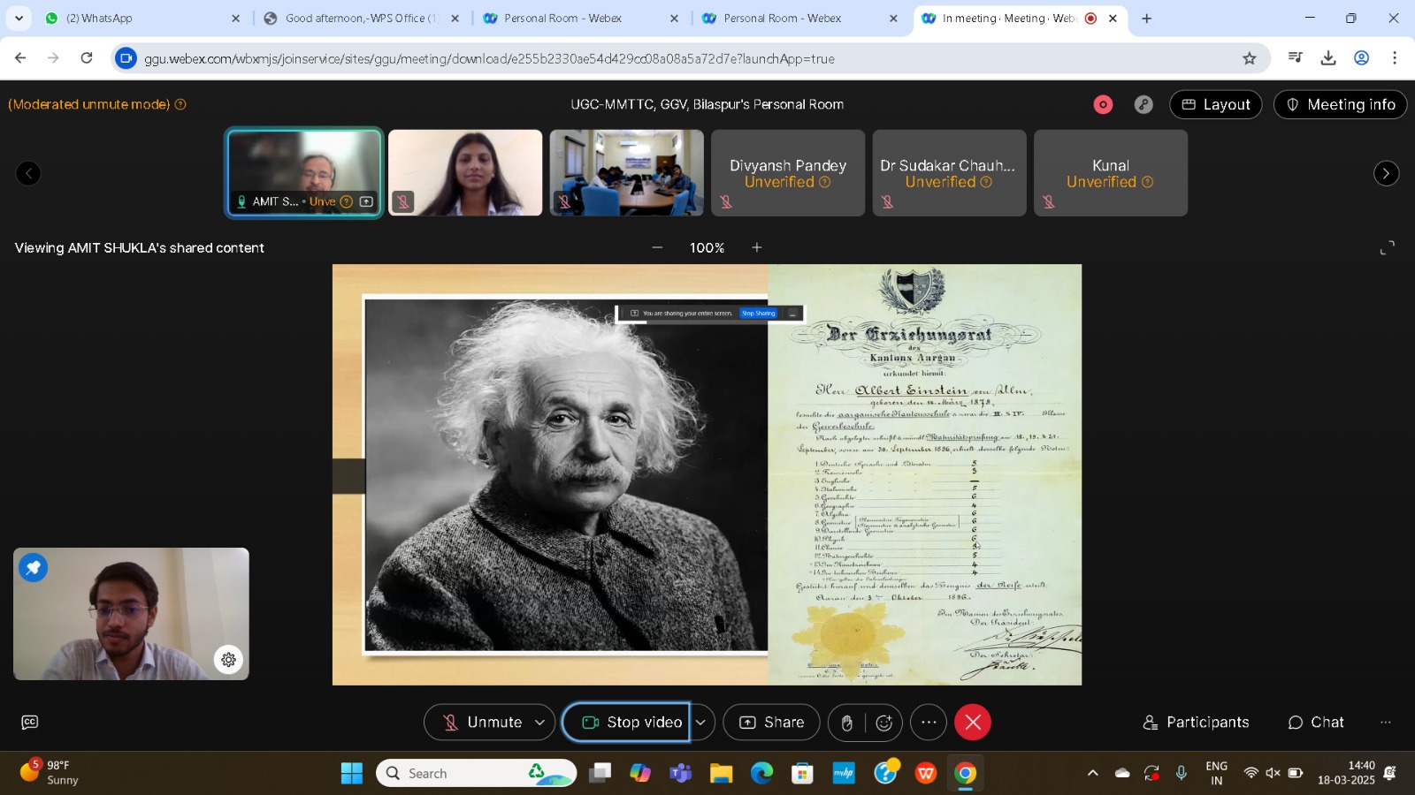Open Chrome three-dot menu

point(1395,58)
